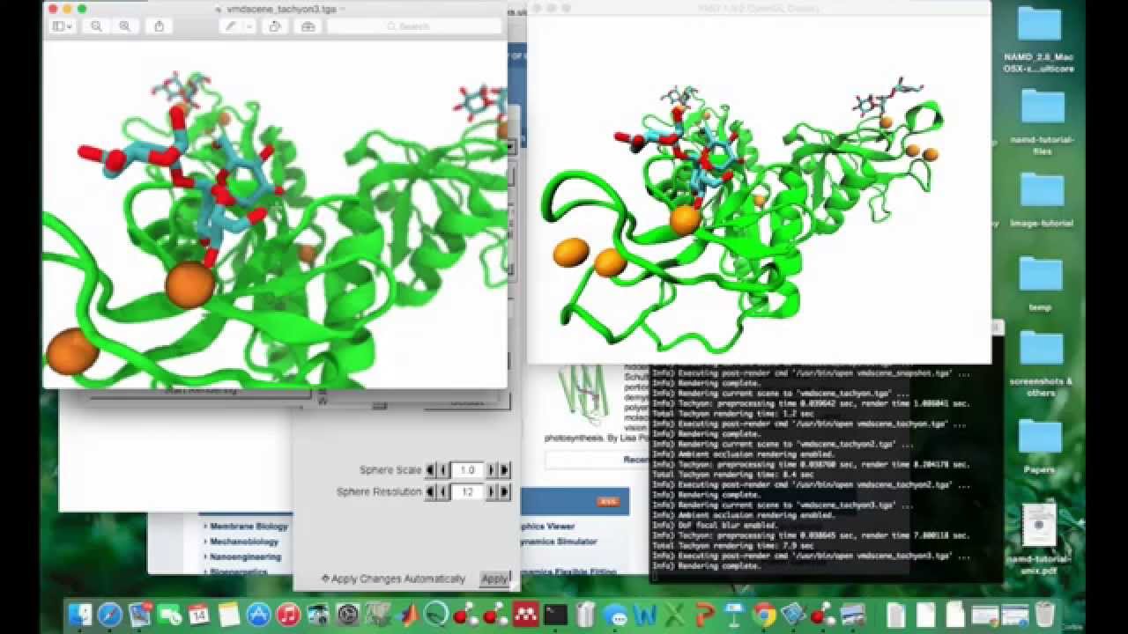Launch Microsoft Word from the dock
This screenshot has width=1128, height=634.
(645, 614)
